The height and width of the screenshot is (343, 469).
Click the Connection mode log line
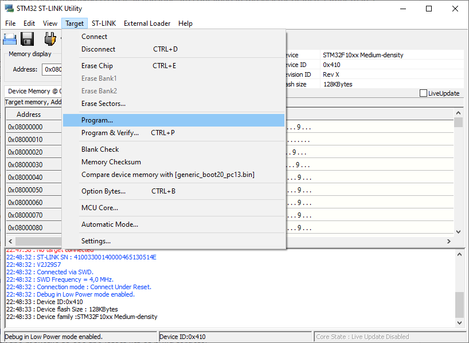point(79,287)
